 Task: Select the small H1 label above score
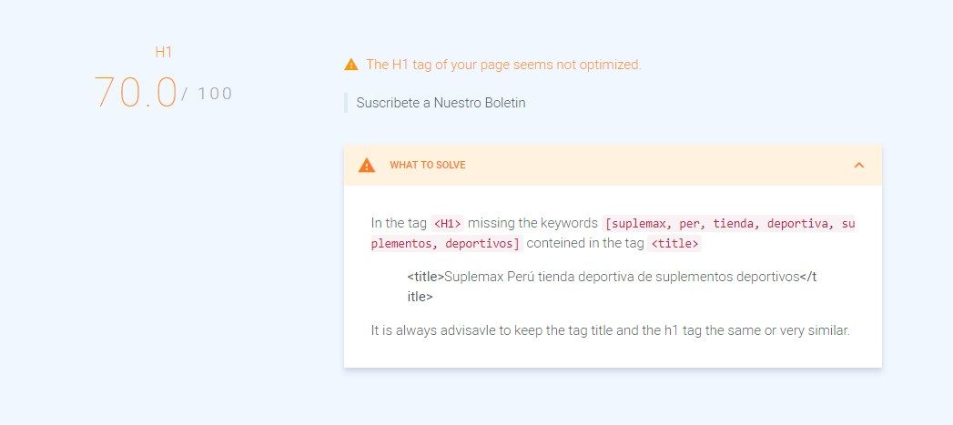tap(164, 52)
